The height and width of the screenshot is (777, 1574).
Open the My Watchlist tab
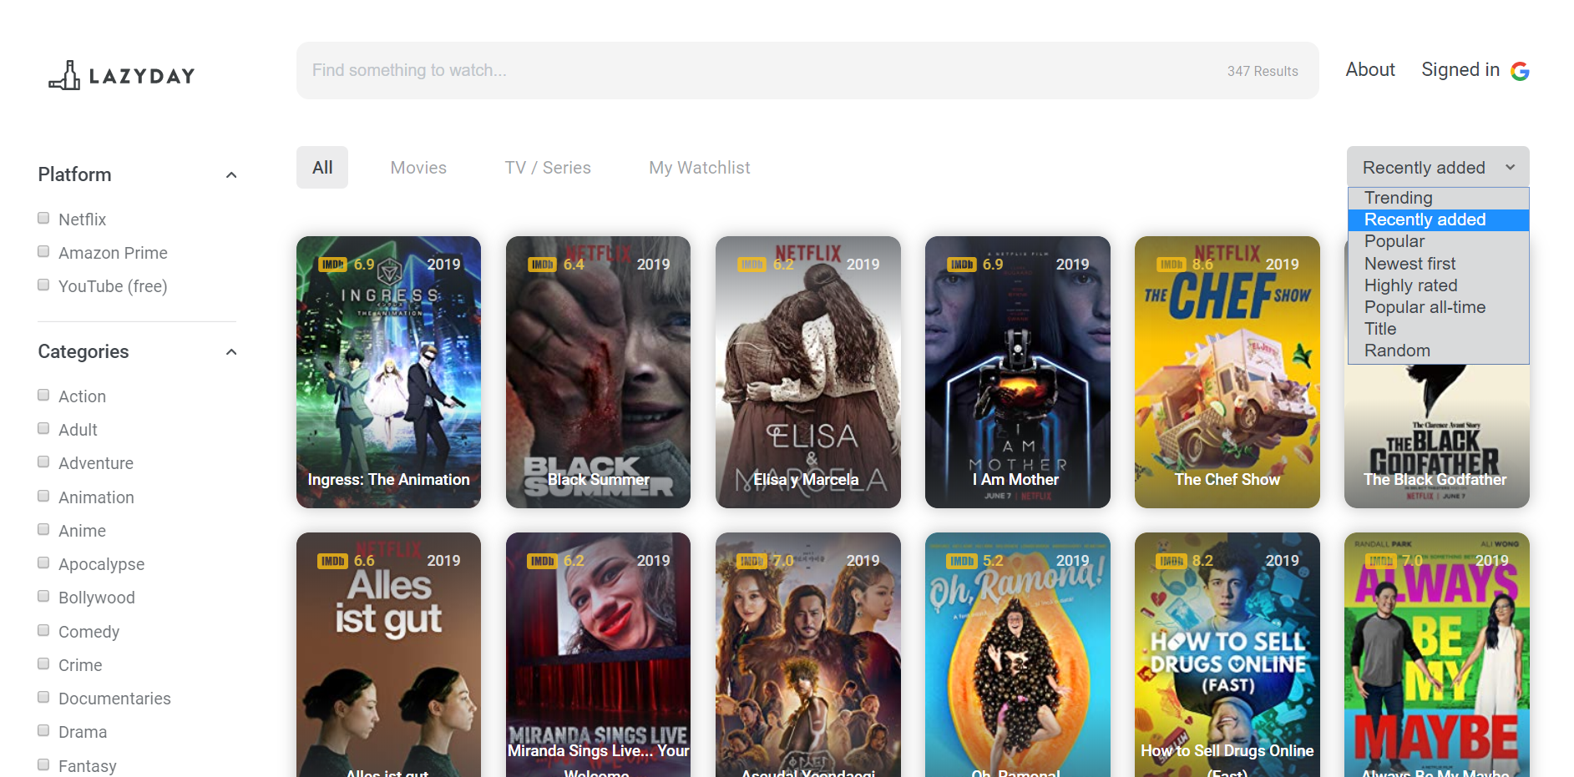tap(700, 168)
